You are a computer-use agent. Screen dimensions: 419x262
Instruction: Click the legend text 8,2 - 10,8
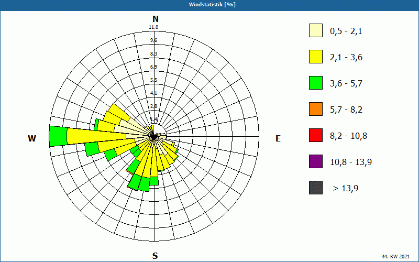[x=348, y=136]
